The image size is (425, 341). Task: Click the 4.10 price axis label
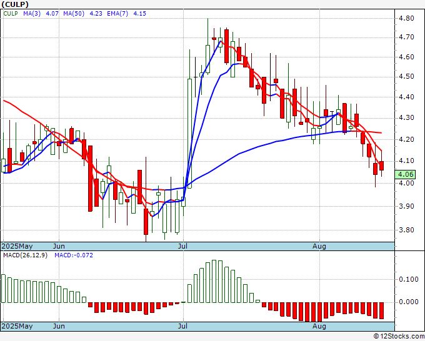tap(406, 161)
